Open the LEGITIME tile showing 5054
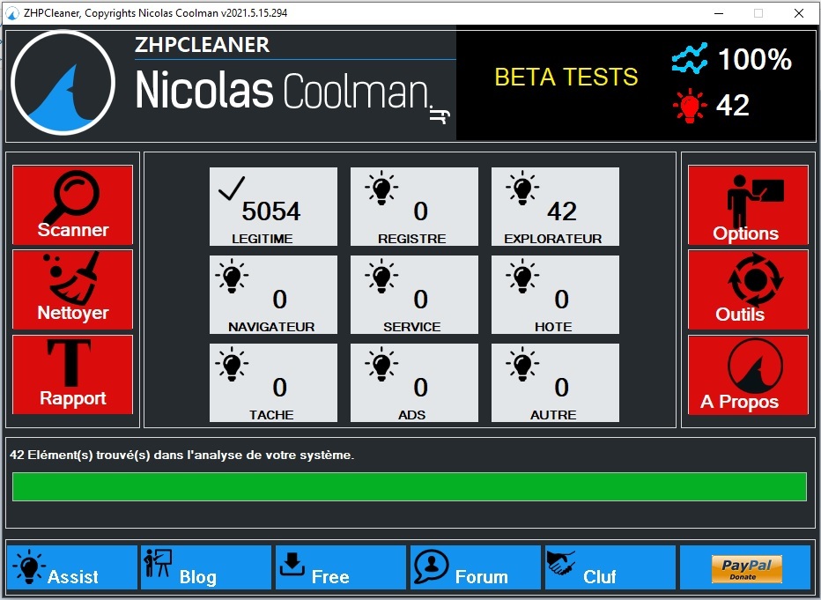The height and width of the screenshot is (600, 821). pyautogui.click(x=273, y=206)
